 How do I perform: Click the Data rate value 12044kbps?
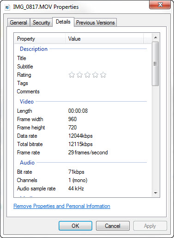coord(80,136)
